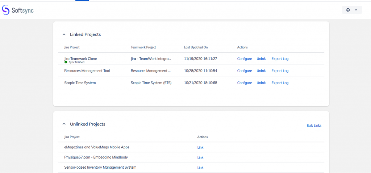This screenshot has width=371, height=173.
Task: Collapse the Unlinked Projects section
Action: tap(64, 124)
